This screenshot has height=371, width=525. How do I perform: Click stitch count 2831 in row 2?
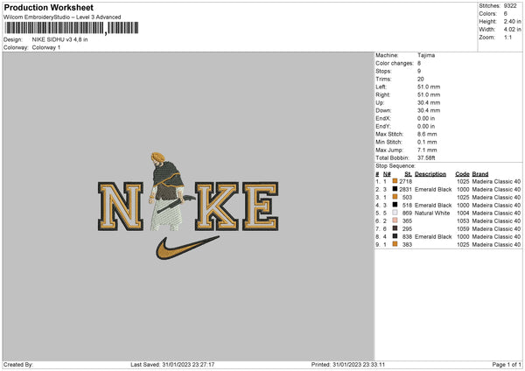pos(406,190)
